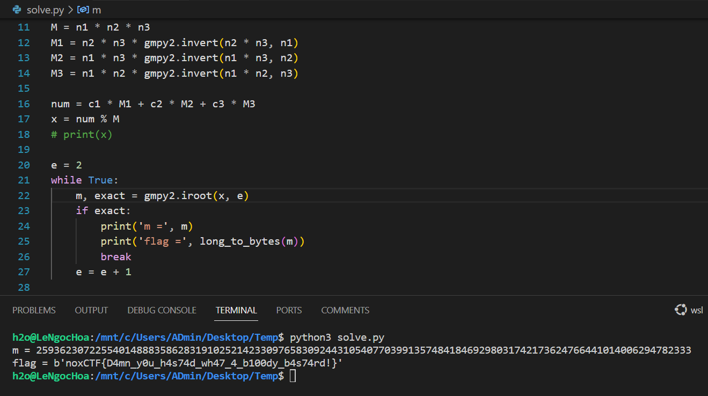The height and width of the screenshot is (396, 708).
Task: Click the 'M2 = n1 * n3' assignment line
Action: [x=174, y=57]
